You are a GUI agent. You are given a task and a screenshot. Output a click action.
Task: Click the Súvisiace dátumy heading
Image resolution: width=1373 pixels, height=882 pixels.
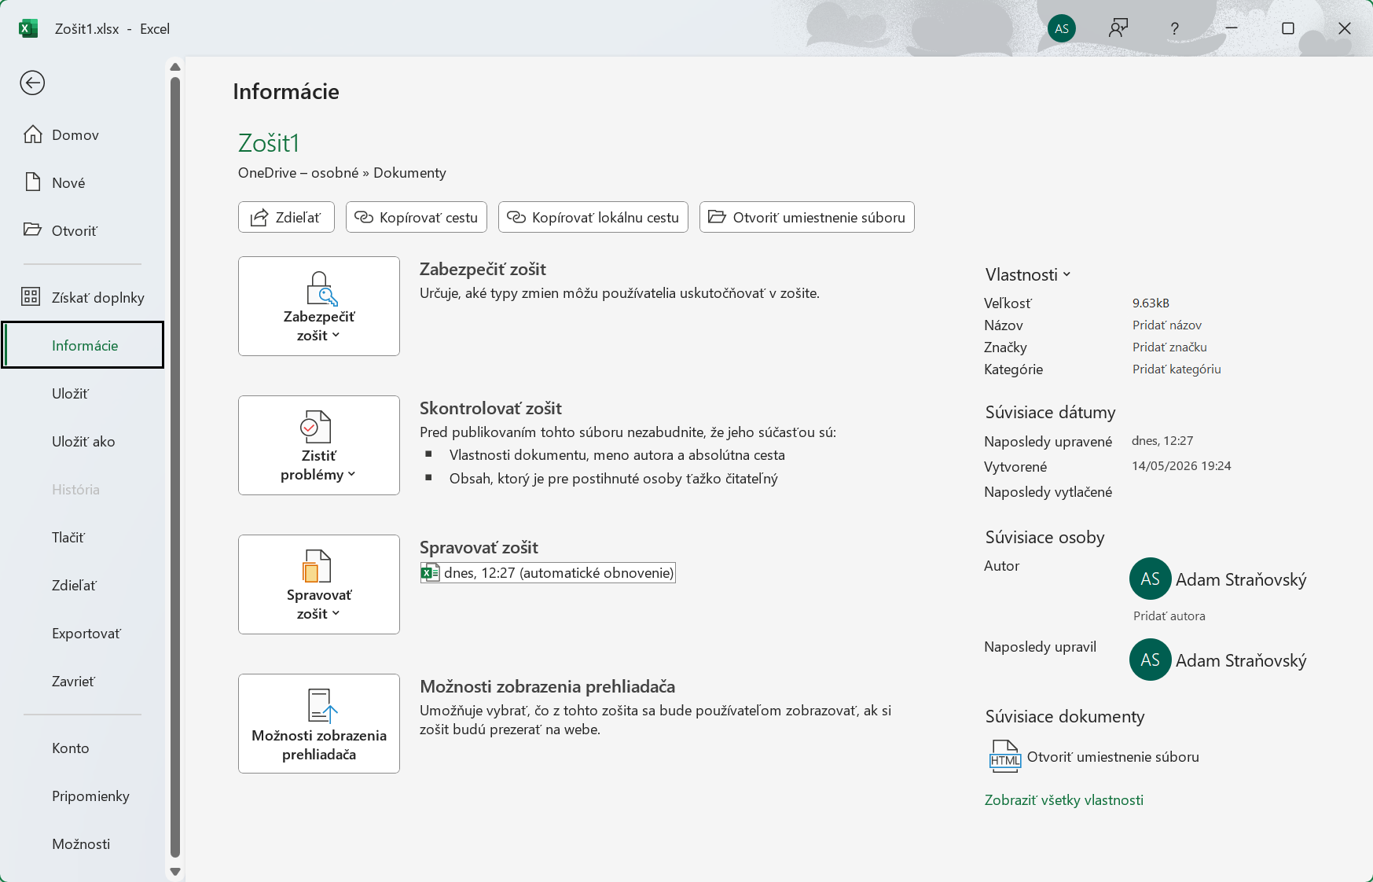pos(1050,412)
